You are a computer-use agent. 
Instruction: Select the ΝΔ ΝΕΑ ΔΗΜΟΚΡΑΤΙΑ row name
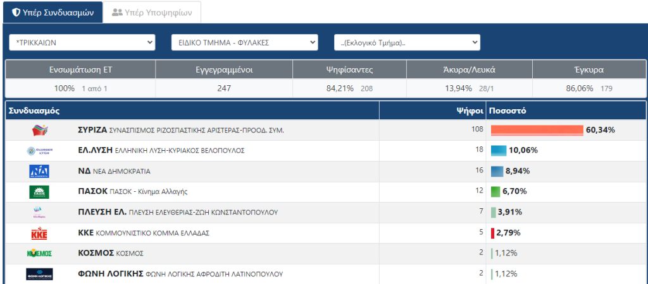coord(114,171)
